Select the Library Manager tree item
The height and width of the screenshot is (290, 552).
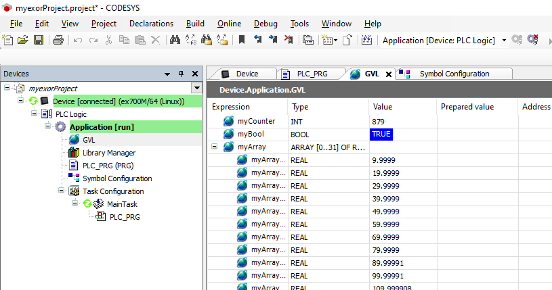pyautogui.click(x=109, y=153)
